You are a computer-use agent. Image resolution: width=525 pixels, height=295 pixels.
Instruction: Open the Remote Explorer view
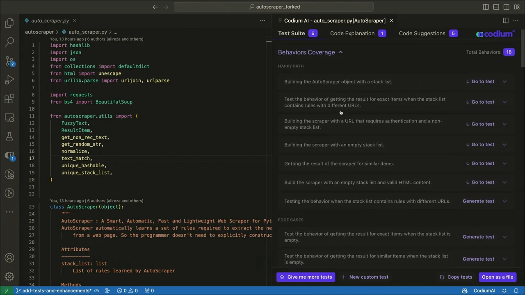point(9,118)
